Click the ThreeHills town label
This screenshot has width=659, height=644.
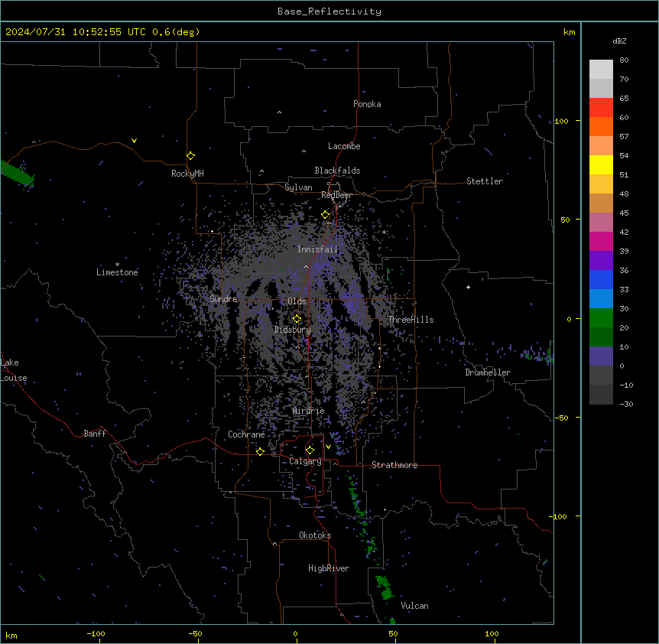coord(411,320)
